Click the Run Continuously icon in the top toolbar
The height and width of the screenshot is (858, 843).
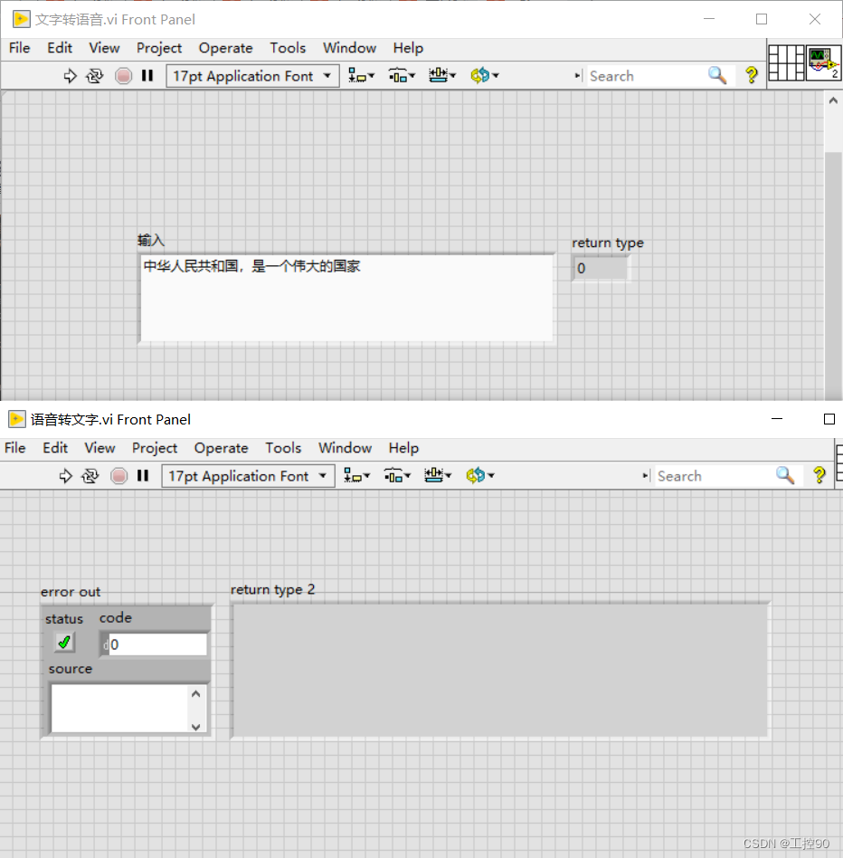[x=96, y=76]
